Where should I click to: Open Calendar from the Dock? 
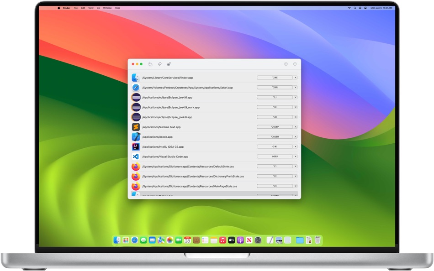pos(187,240)
